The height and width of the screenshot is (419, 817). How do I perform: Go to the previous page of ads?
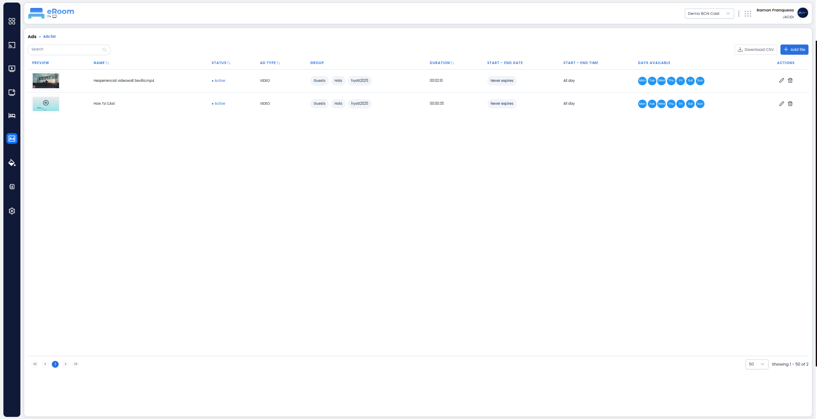[45, 364]
